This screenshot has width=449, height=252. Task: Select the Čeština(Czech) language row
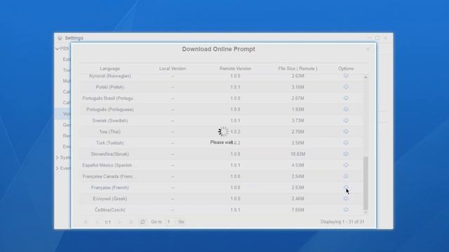coord(221,209)
